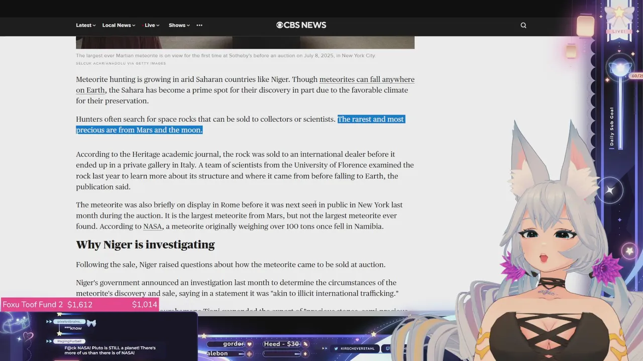643x361 pixels.
Task: Click the paragraph starting 'According to the Heritage'
Action: [x=245, y=170]
